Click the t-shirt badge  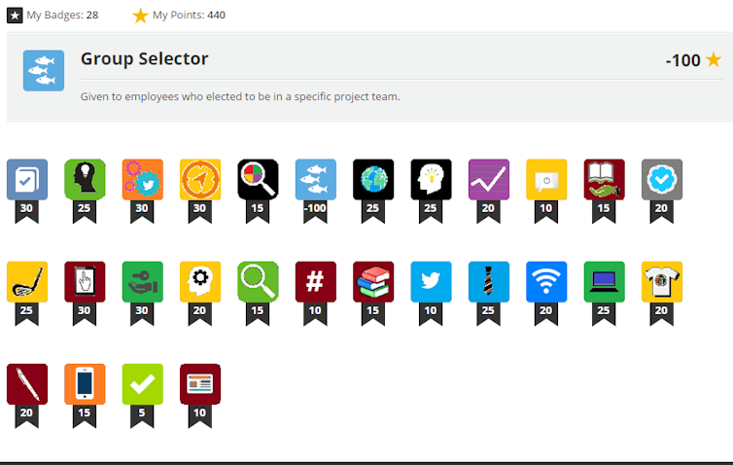[662, 281]
